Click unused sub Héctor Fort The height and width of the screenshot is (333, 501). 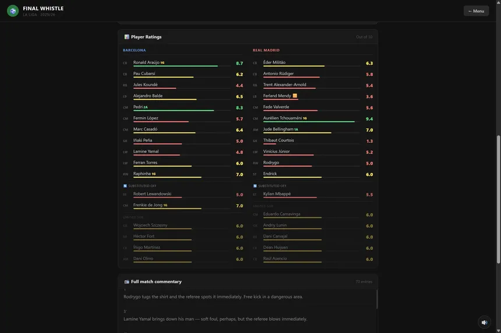point(143,236)
